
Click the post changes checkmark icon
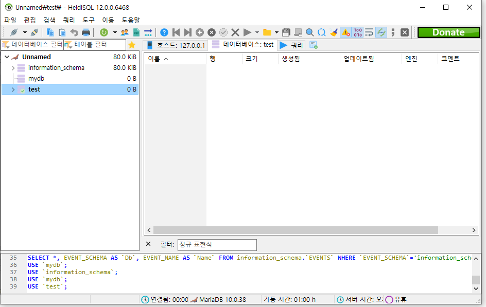click(223, 32)
